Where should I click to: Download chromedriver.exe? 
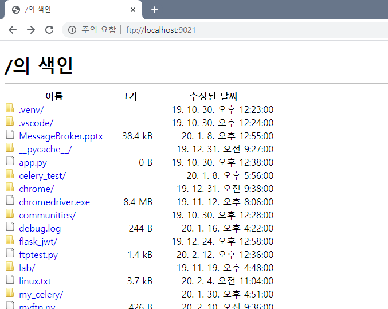click(x=54, y=202)
